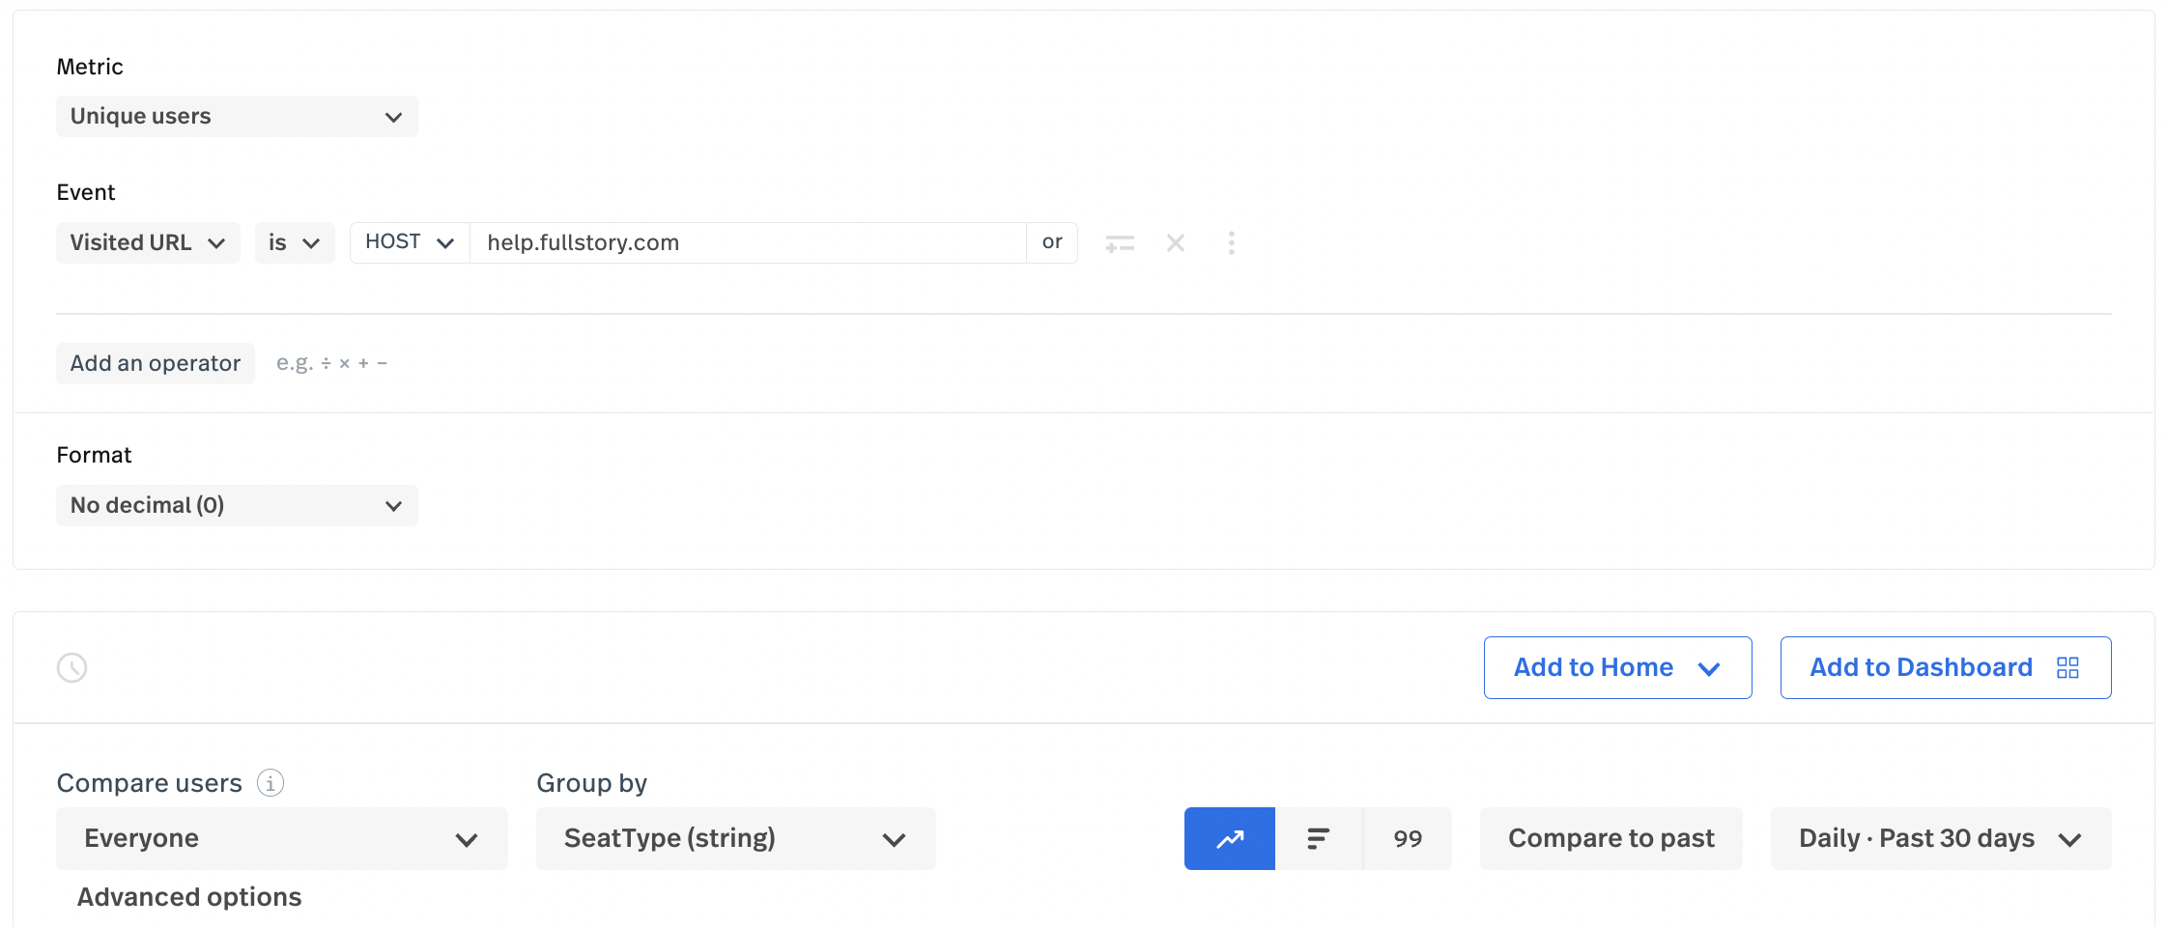
Task: Open the No decimal format dropdown
Action: point(237,506)
